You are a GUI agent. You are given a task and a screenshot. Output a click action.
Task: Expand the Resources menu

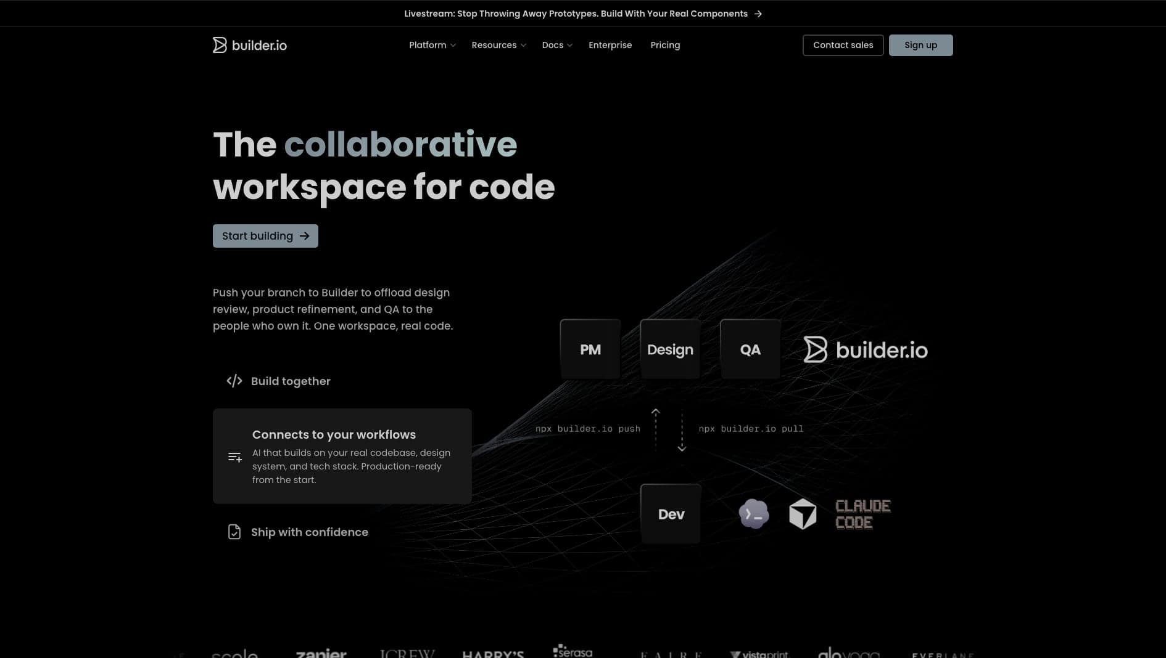(x=498, y=45)
